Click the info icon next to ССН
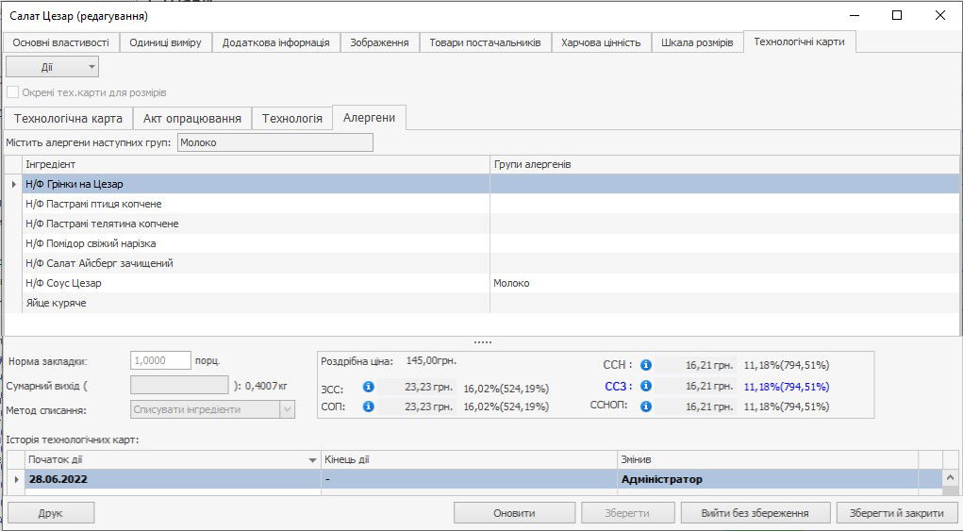Screen dimensions: 963x531 click(x=646, y=365)
